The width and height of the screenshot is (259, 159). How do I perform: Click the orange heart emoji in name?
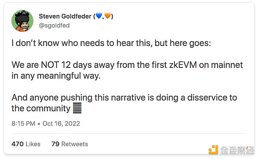click(x=107, y=16)
